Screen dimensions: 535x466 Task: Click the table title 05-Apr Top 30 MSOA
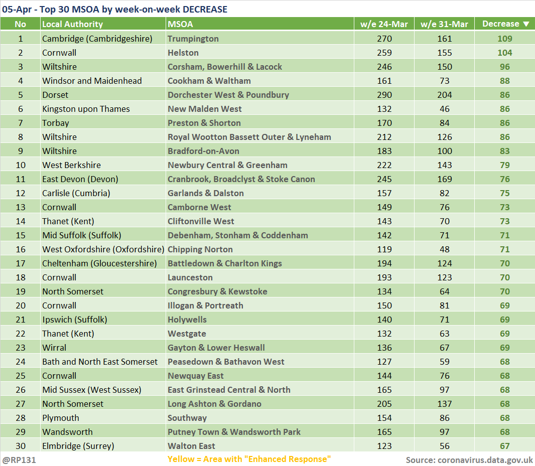[114, 9]
